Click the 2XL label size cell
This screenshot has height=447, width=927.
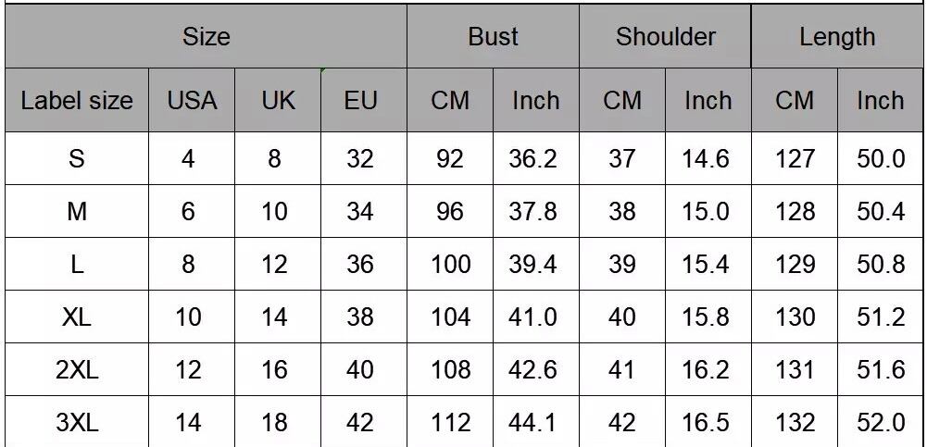tap(77, 370)
